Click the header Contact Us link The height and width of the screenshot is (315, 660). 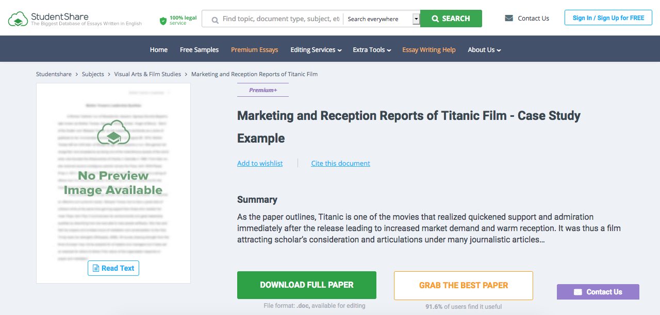(533, 18)
